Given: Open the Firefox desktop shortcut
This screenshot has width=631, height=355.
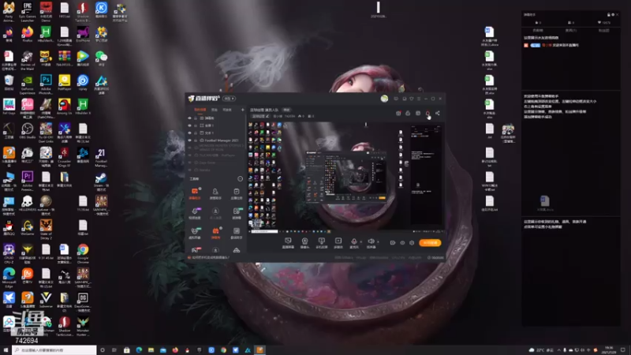Looking at the screenshot, I should click(x=28, y=35).
